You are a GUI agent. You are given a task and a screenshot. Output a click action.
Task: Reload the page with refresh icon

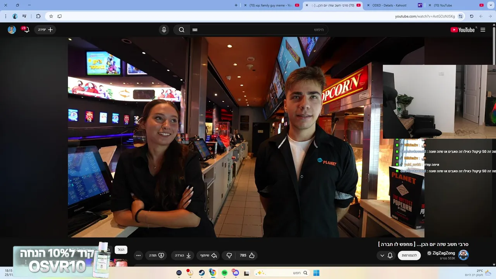click(472, 16)
